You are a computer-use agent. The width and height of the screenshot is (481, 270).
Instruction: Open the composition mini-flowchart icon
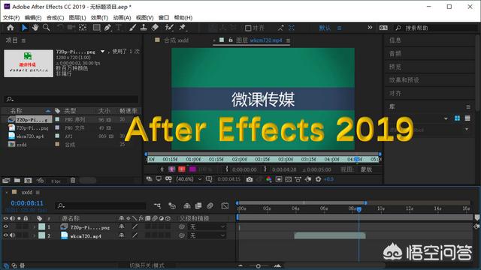(157, 206)
